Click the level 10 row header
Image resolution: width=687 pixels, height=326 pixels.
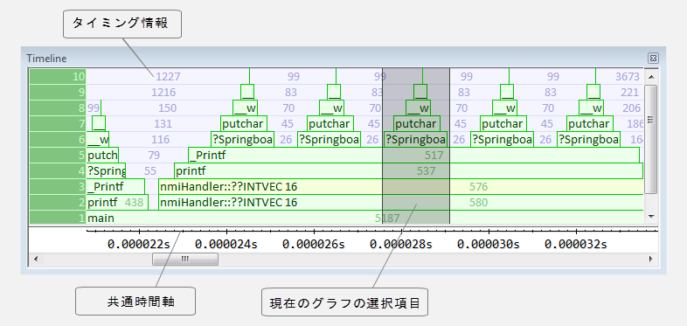(58, 76)
